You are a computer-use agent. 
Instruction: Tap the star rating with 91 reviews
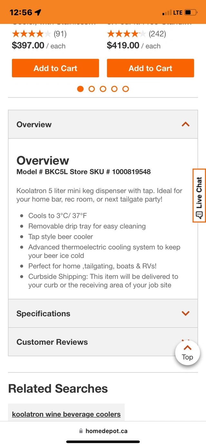click(31, 34)
